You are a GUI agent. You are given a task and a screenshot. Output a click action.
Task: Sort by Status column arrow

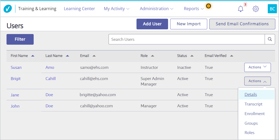pyautogui.click(x=192, y=56)
